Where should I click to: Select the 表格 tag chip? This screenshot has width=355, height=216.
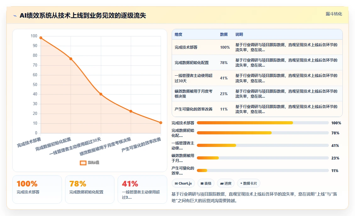[x=206, y=183]
